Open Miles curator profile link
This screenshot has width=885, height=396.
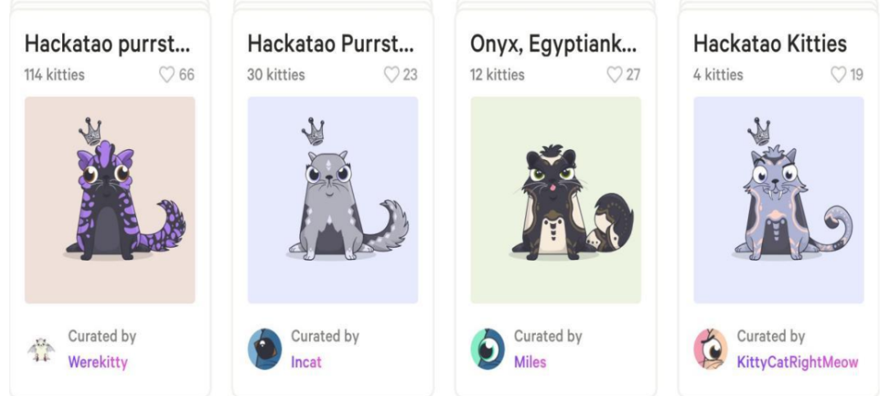point(530,362)
